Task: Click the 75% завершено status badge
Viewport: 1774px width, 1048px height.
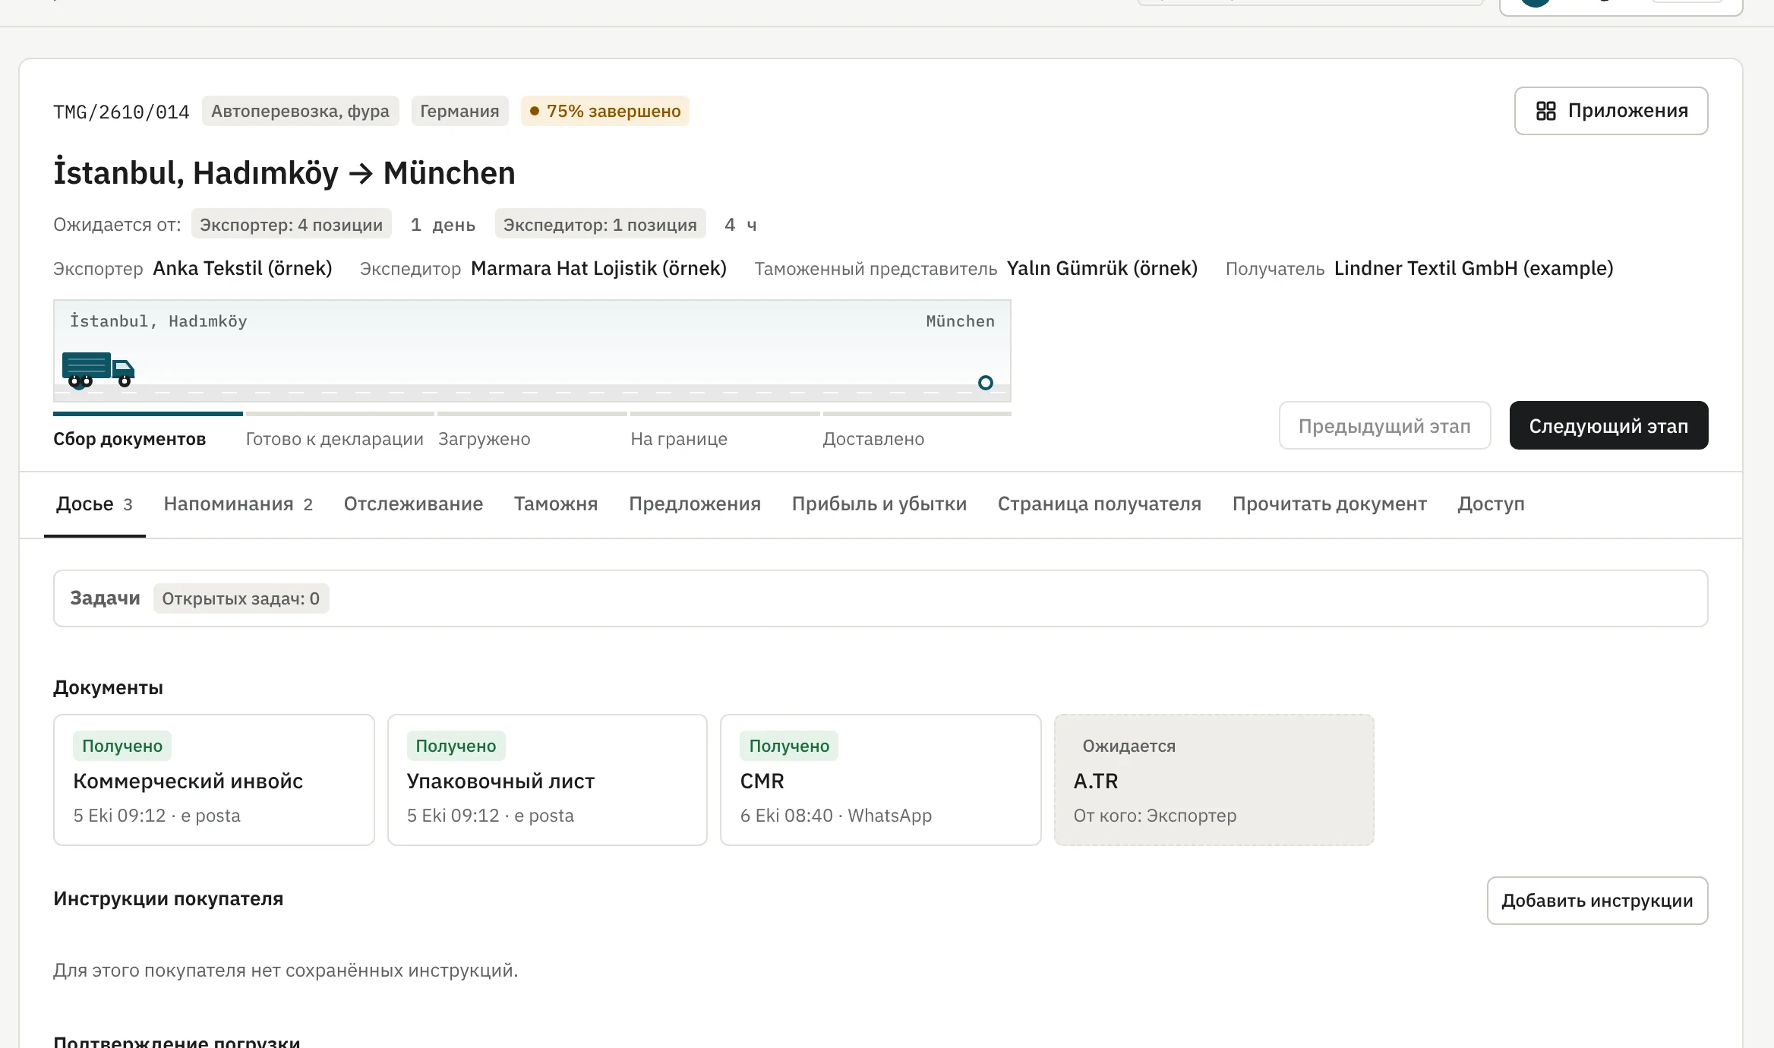Action: pos(605,111)
